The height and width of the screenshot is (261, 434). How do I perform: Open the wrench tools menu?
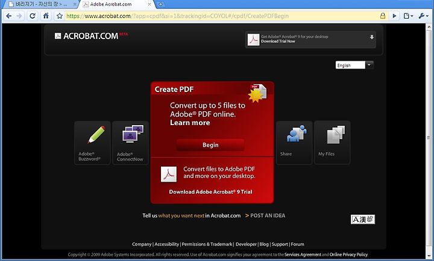click(423, 16)
